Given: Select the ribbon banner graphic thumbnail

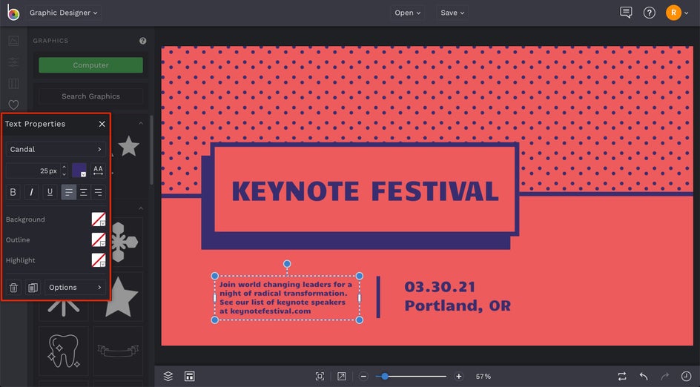Looking at the screenshot, I should pos(118,351).
